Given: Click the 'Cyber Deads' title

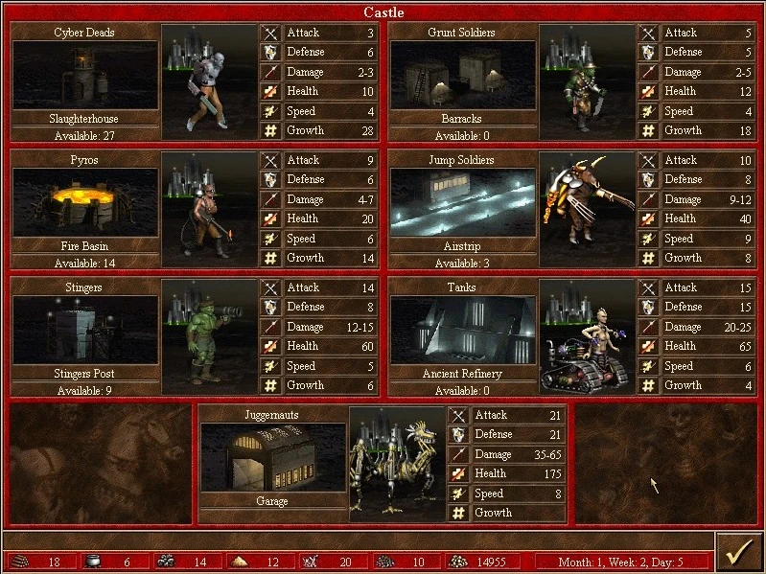Looking at the screenshot, I should click(84, 33).
